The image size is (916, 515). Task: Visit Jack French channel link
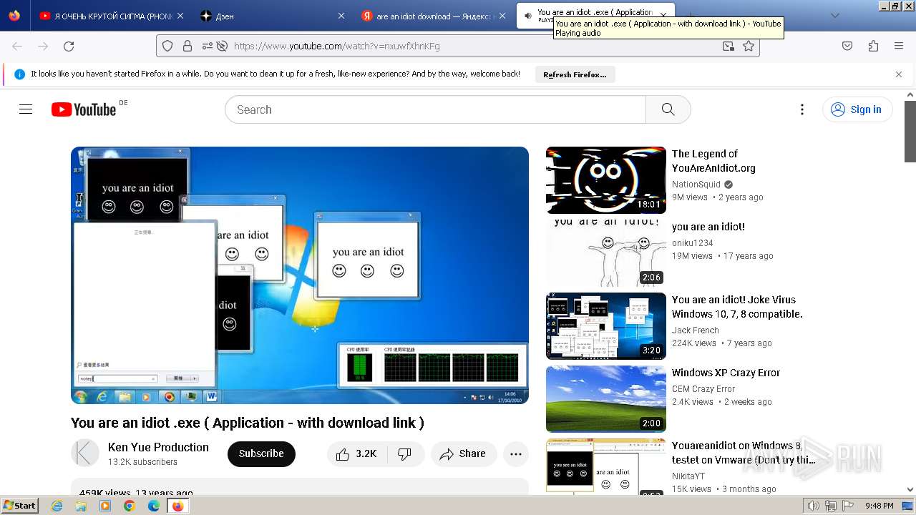696,330
